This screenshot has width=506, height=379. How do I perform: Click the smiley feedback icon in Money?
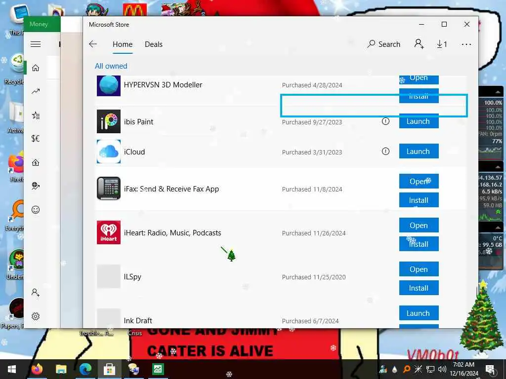(36, 210)
